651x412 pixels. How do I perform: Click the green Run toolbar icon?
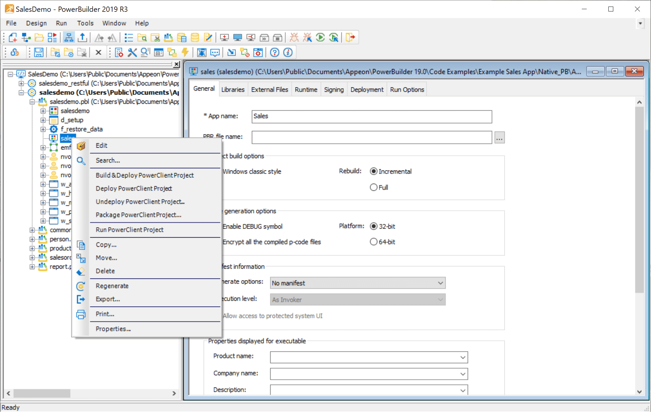[320, 38]
